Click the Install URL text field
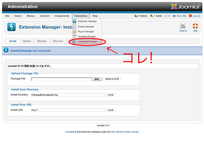Viewport: 204px width, 149px height. point(68,110)
